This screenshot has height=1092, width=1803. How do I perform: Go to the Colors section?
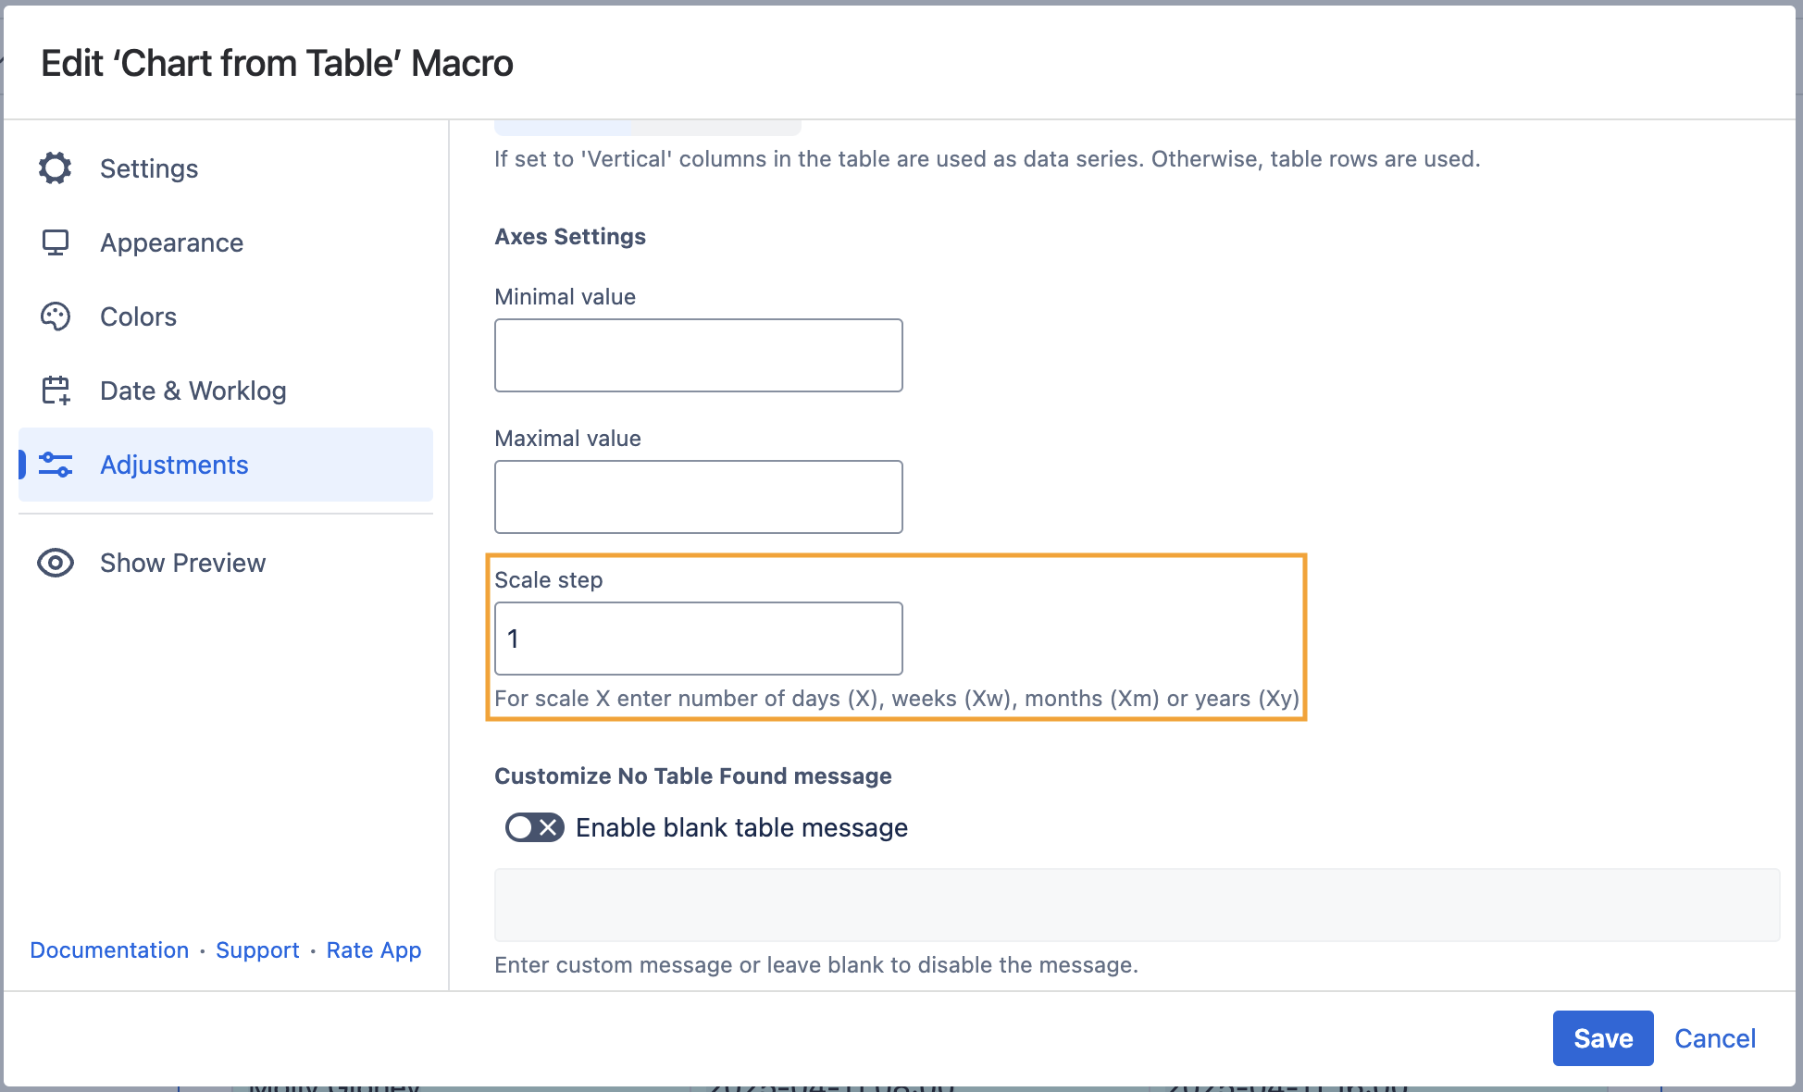(x=138, y=316)
